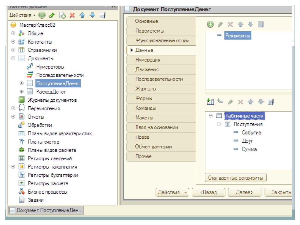Expand the Отчеты node
The image size is (300, 225).
coord(13,117)
